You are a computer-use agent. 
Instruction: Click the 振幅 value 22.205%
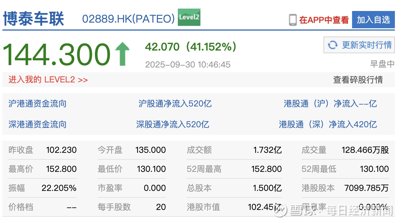[59, 188]
